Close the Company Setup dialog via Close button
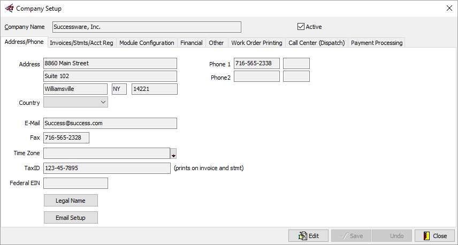 435,236
